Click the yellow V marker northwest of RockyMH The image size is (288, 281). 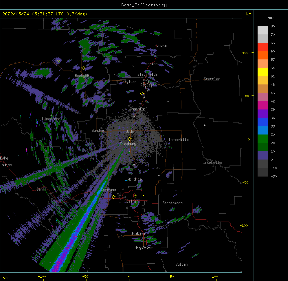58,61
